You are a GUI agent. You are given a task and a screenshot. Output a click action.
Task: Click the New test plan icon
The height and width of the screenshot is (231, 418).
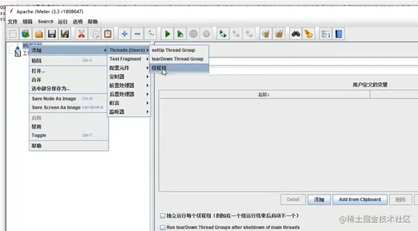coord(12,34)
